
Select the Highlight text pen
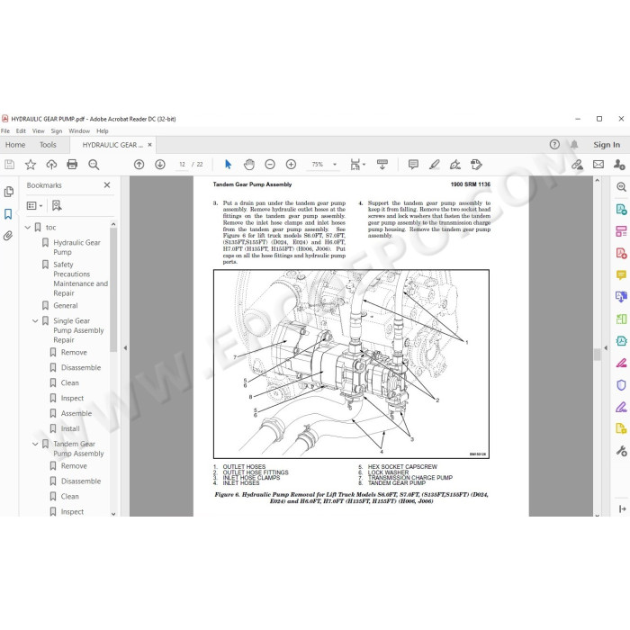[x=435, y=165]
